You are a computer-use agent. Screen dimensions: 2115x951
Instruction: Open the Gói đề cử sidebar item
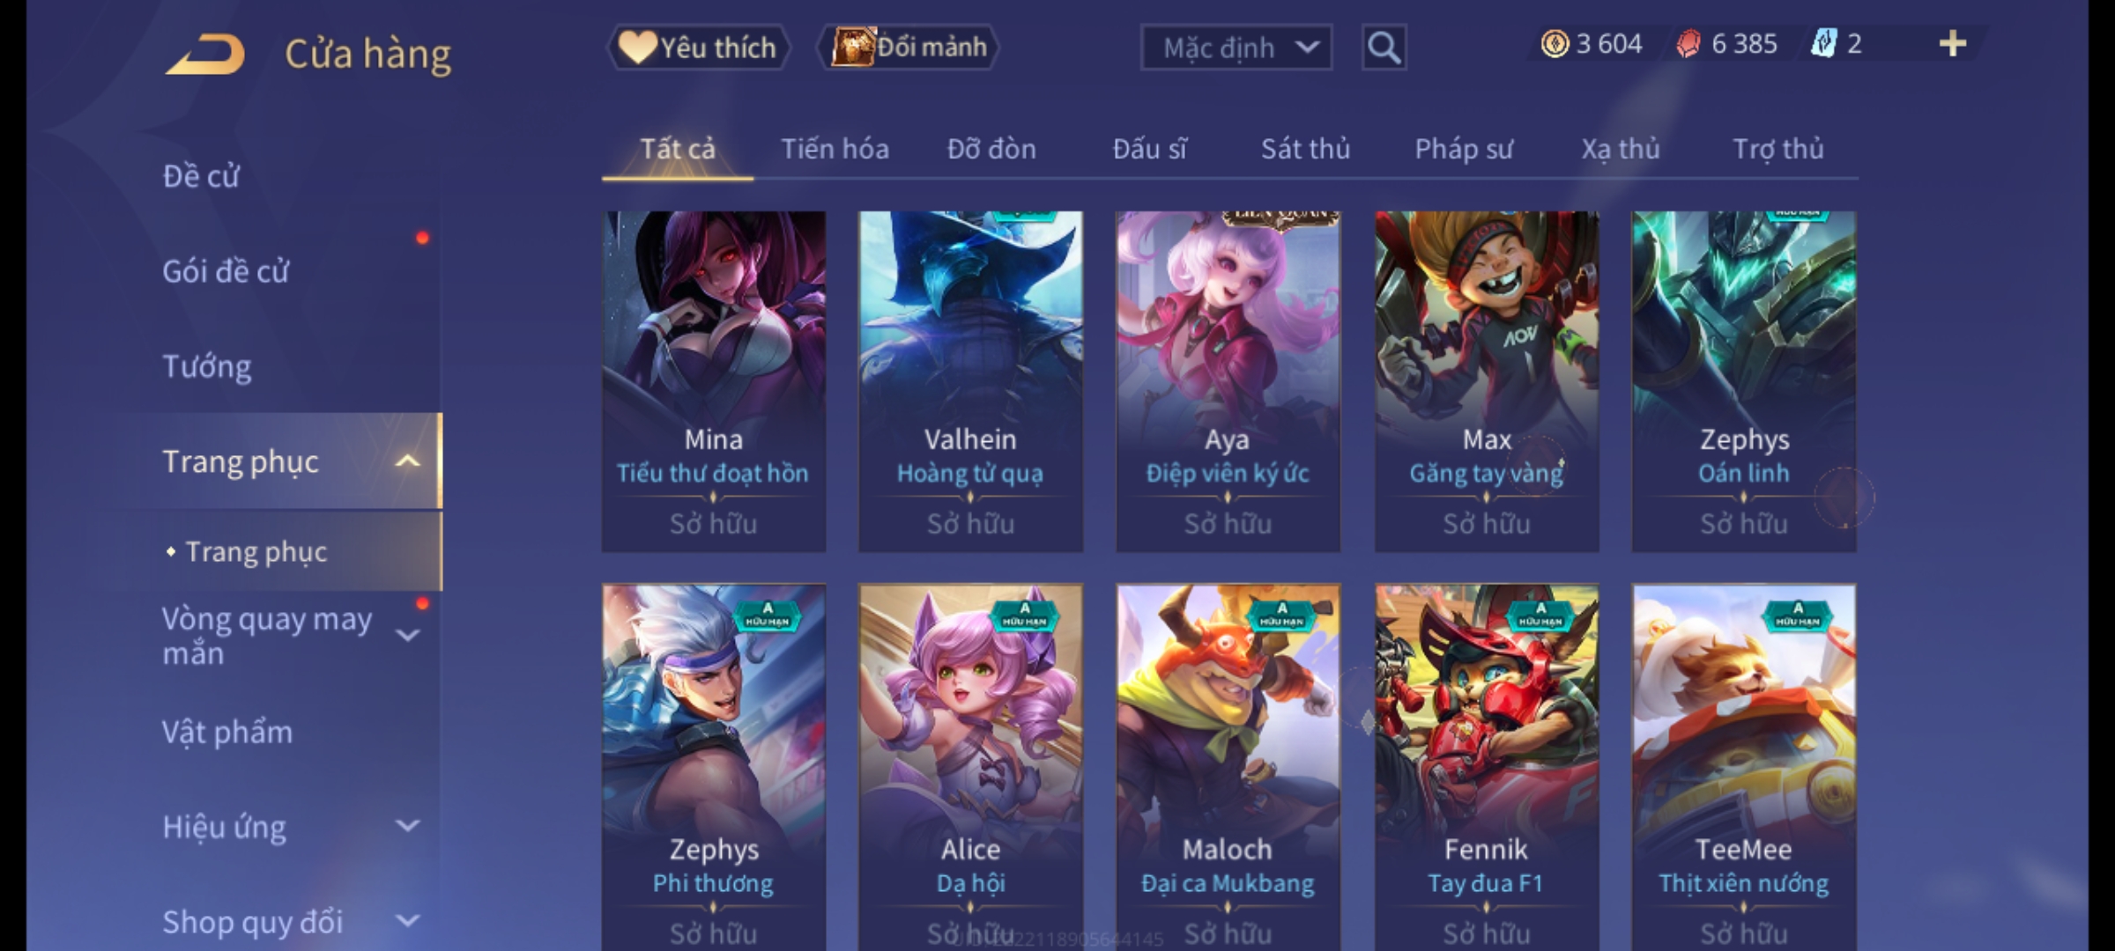click(226, 271)
